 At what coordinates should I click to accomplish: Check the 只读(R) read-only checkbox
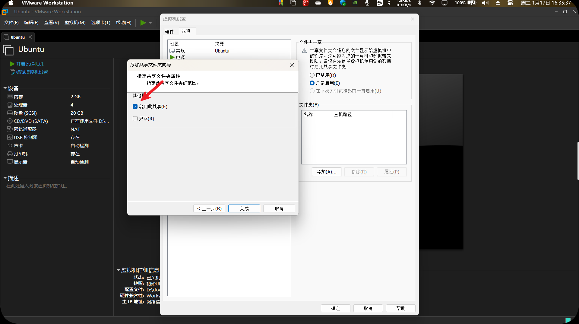tap(135, 119)
